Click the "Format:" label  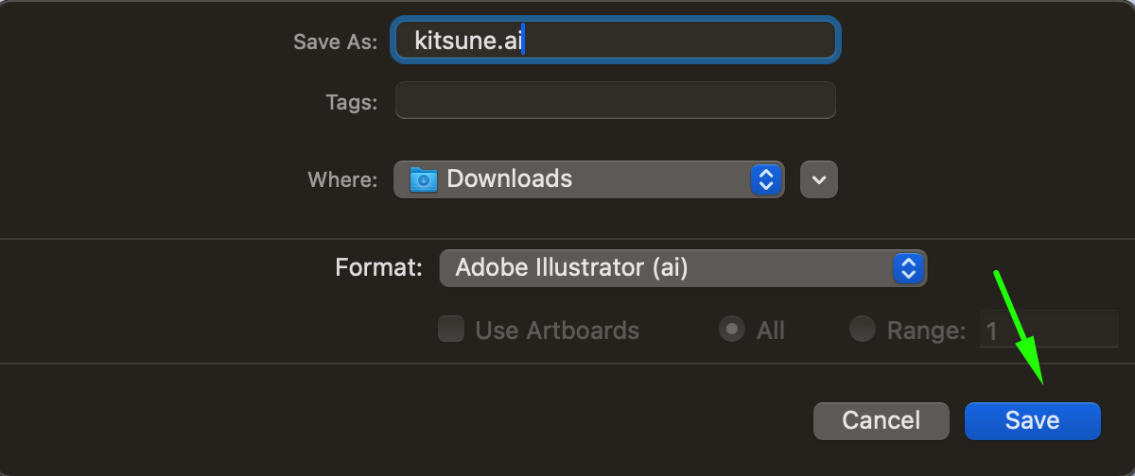378,268
